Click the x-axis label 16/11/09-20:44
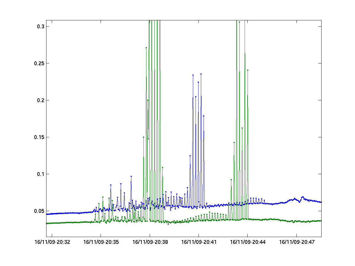This screenshot has width=355, height=266. click(248, 242)
